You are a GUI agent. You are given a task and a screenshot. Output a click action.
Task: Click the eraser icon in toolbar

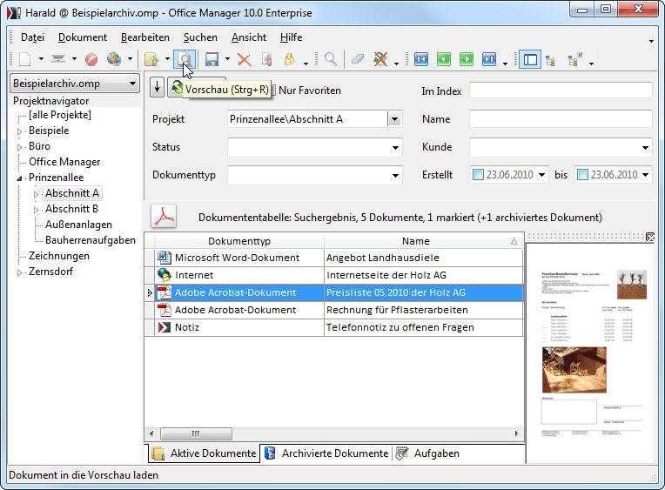coord(358,59)
